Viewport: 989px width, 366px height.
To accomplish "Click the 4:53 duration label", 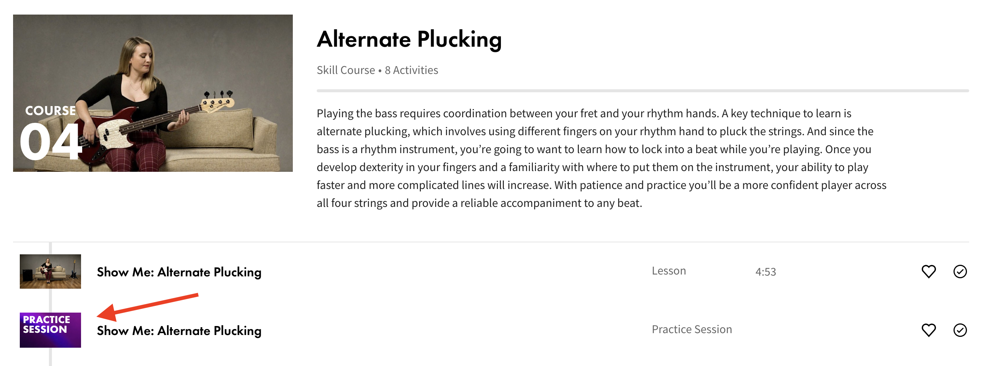I will [765, 272].
